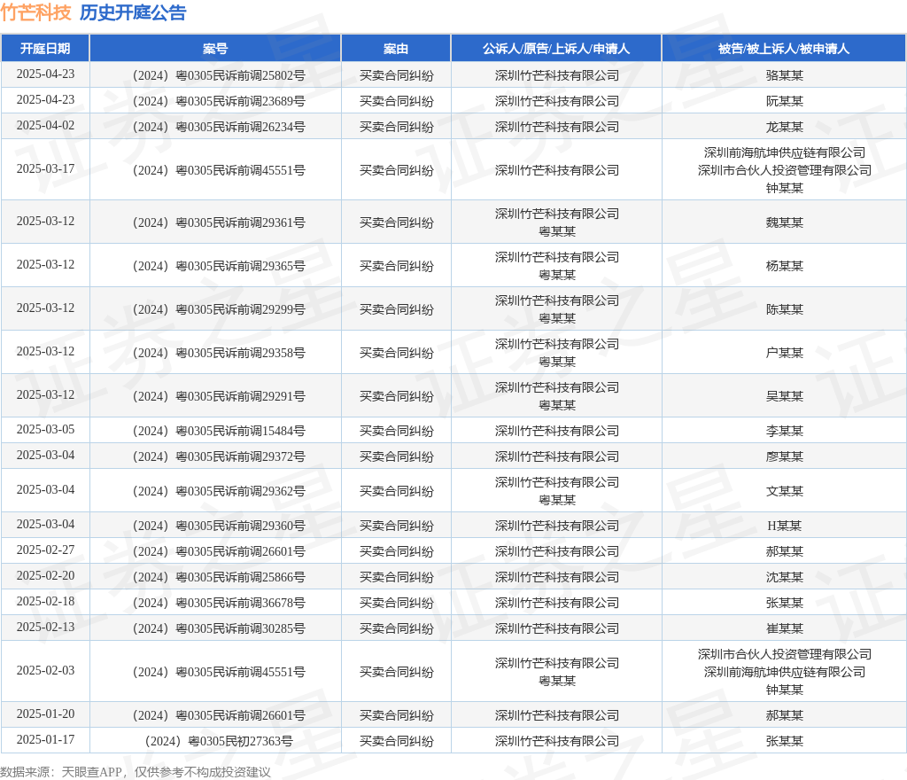Select the date 2025-02-18
The width and height of the screenshot is (907, 780).
click(46, 601)
